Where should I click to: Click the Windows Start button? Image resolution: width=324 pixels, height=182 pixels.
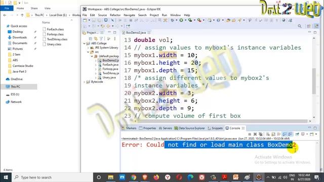coord(6,177)
